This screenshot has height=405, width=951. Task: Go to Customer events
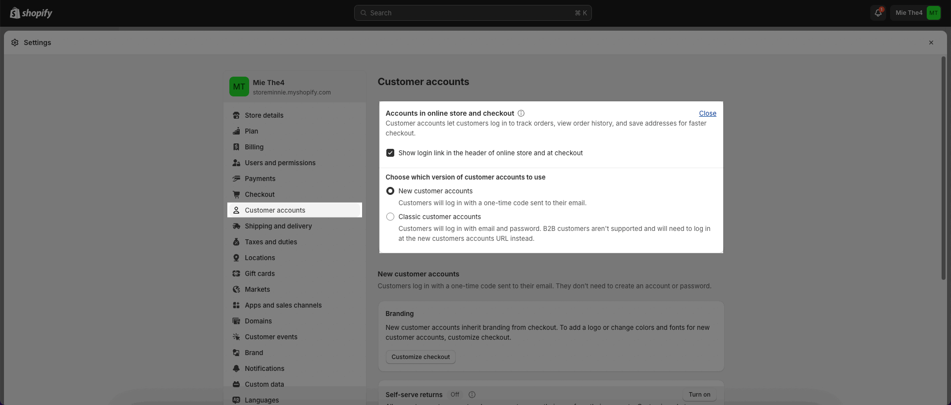pos(295,337)
